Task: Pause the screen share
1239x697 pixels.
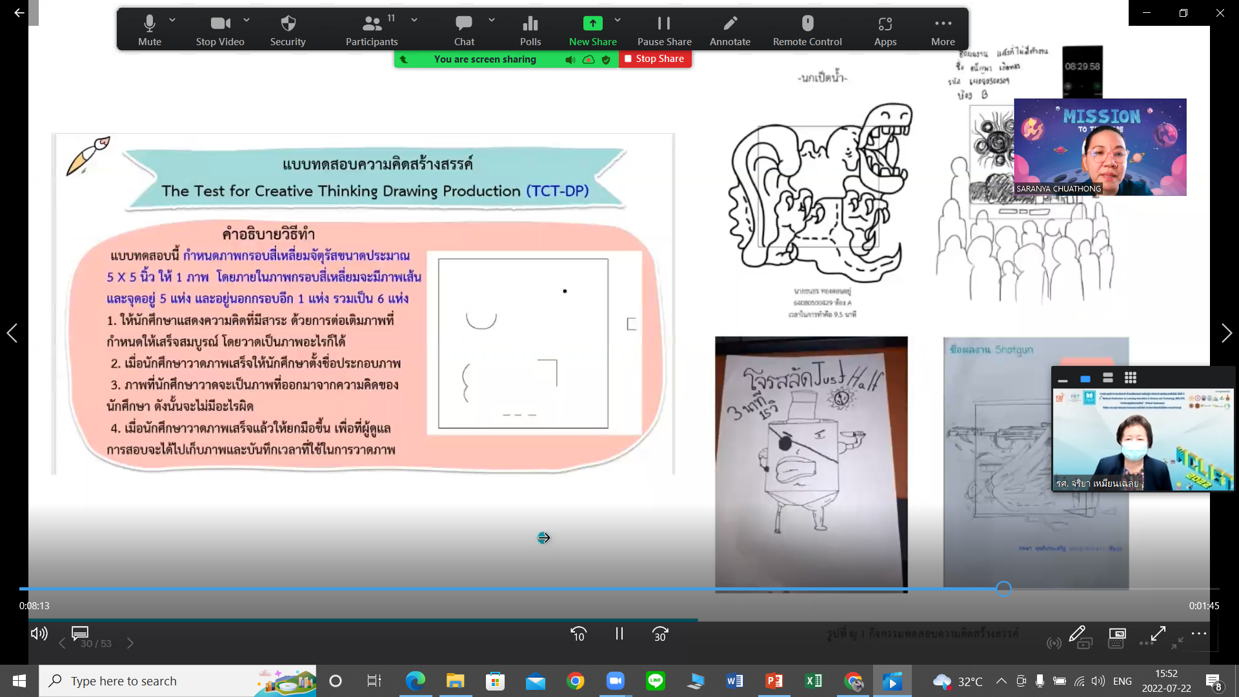Action: click(x=664, y=30)
